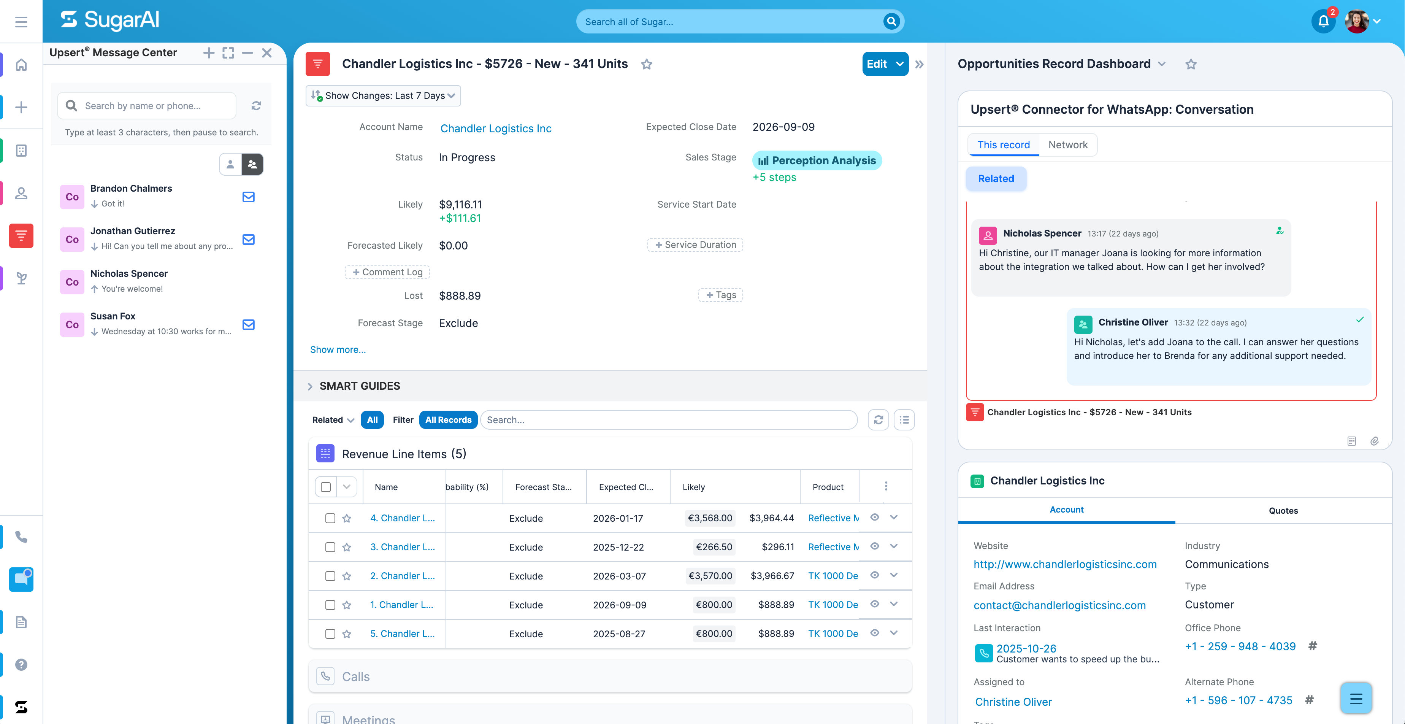Click the global search magnifier button

(891, 21)
